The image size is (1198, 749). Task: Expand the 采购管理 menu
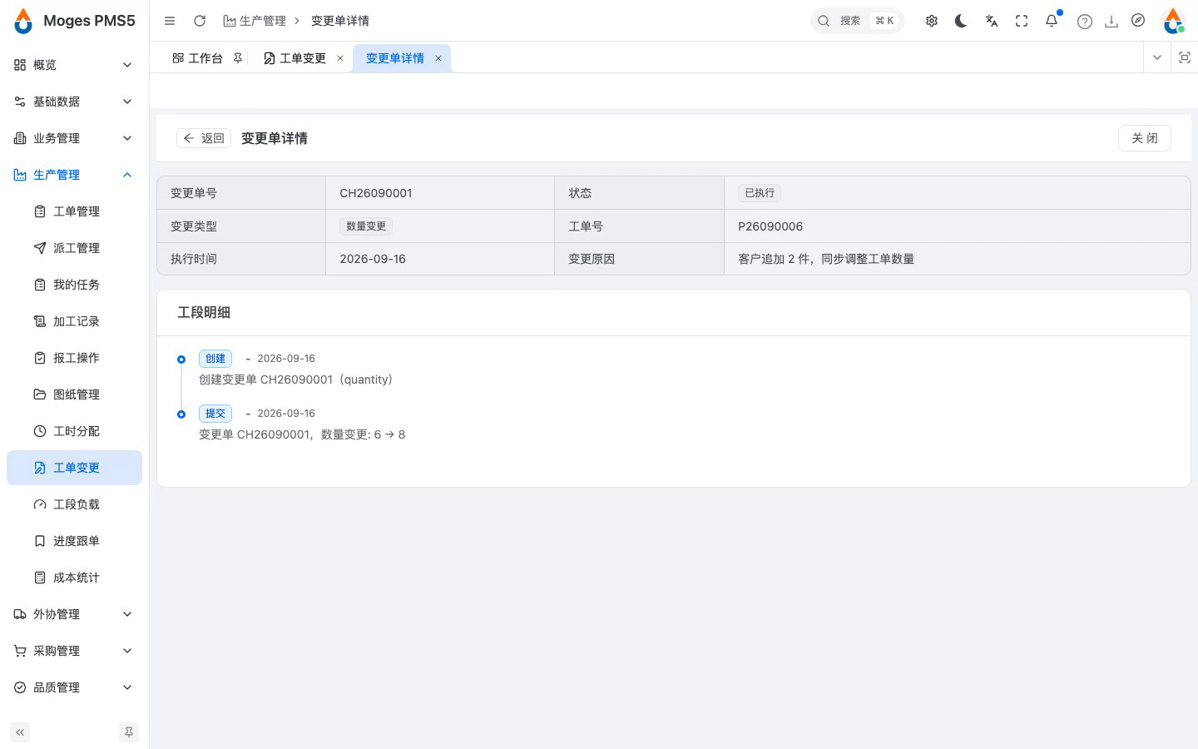pyautogui.click(x=74, y=651)
